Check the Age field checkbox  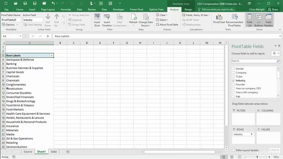(x=233, y=96)
